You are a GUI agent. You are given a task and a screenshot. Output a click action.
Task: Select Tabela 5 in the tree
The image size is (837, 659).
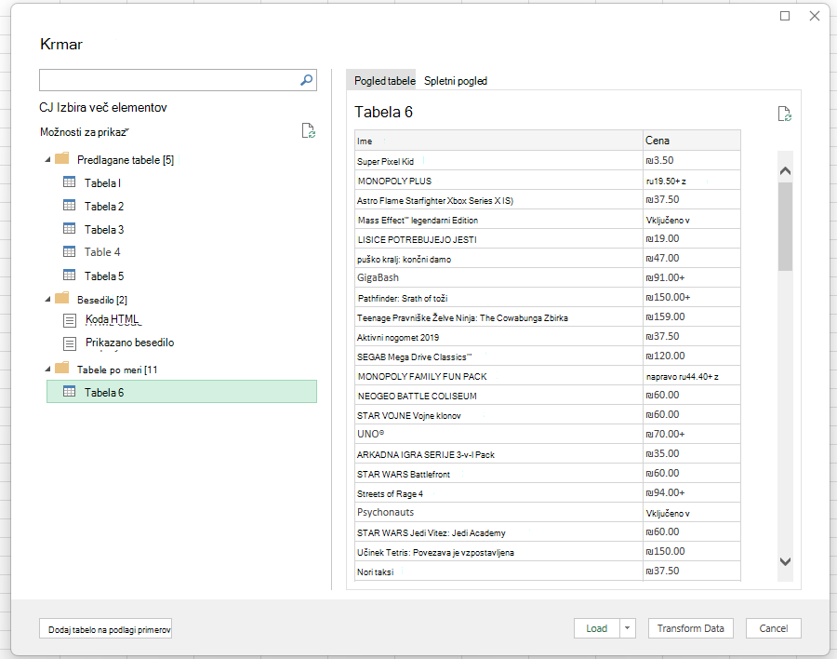point(104,276)
